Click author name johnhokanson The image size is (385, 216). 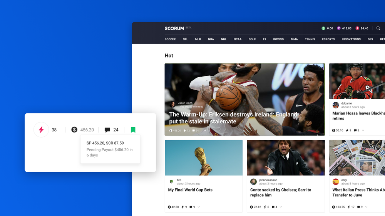pos(268,180)
